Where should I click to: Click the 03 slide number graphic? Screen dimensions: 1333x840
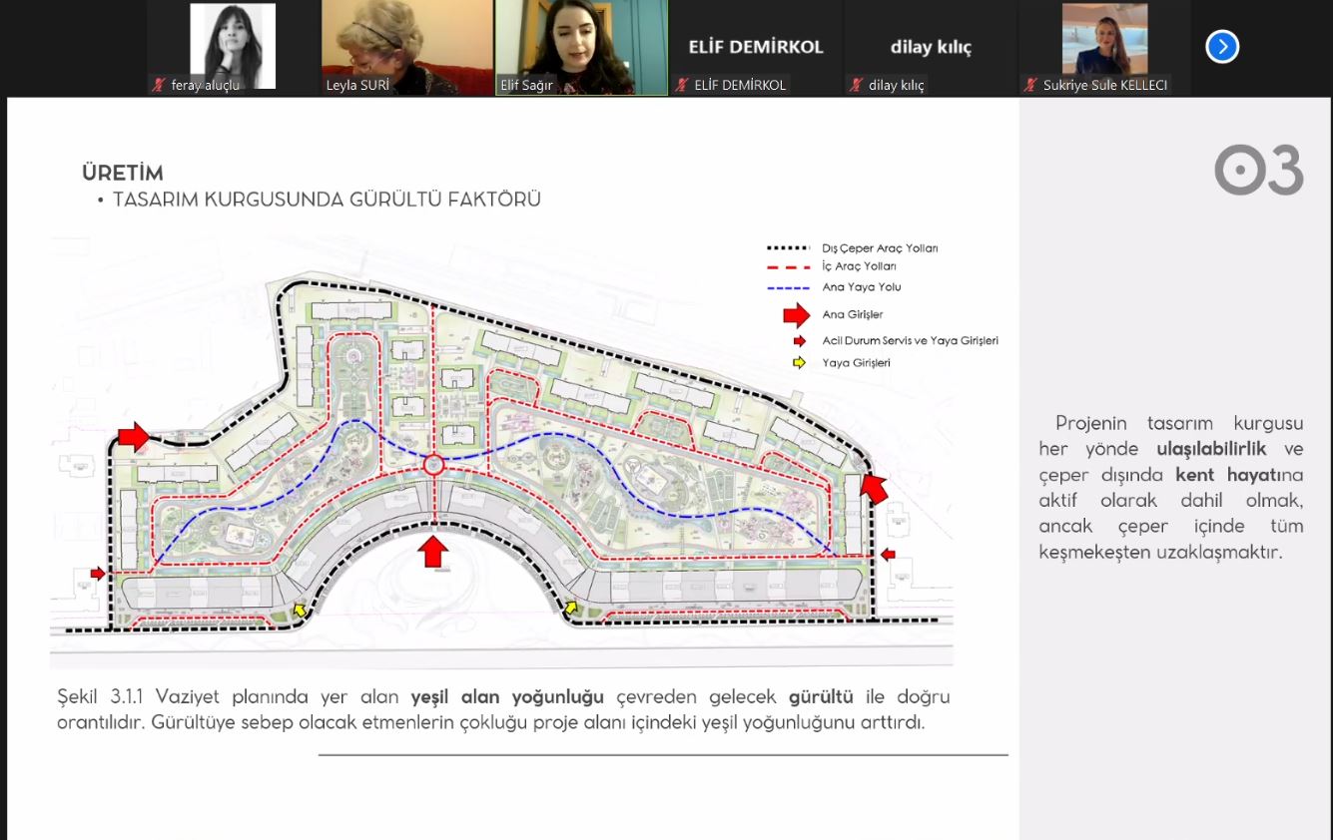pyautogui.click(x=1259, y=171)
